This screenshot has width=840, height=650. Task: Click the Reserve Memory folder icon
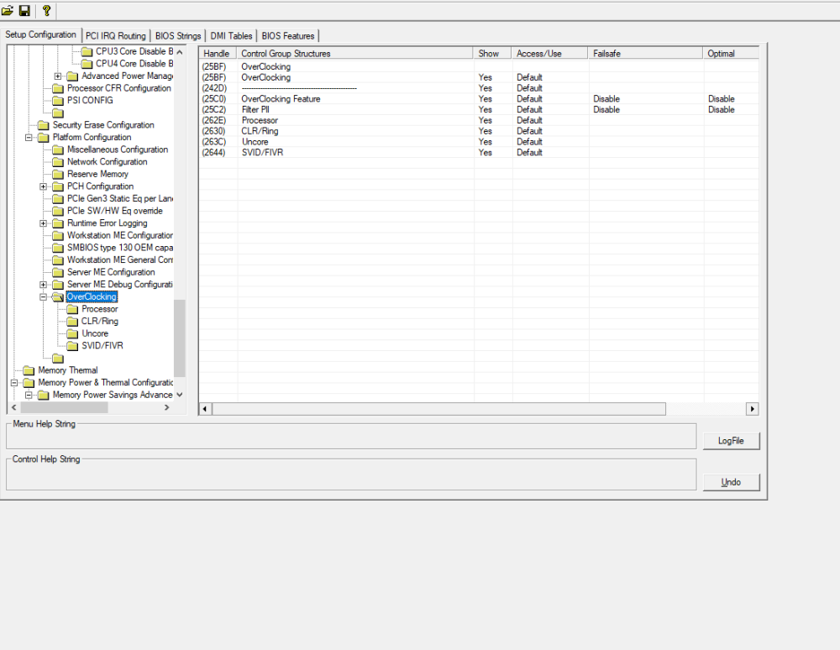[x=58, y=175]
